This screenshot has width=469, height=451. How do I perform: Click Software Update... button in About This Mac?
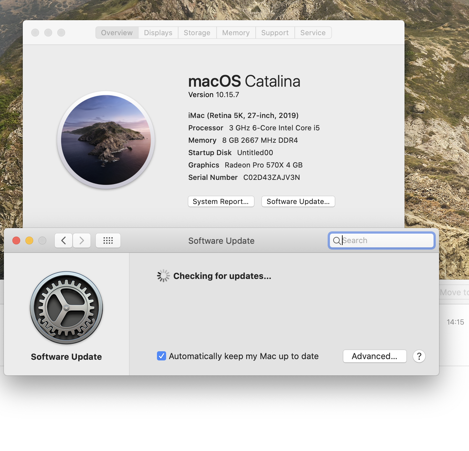[x=298, y=201]
